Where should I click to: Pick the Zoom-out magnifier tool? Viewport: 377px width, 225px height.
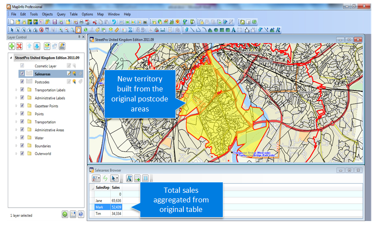pyautogui.click(x=66, y=30)
